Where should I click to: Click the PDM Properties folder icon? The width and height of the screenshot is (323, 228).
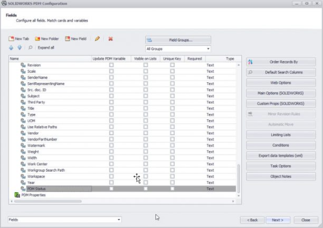(17, 195)
